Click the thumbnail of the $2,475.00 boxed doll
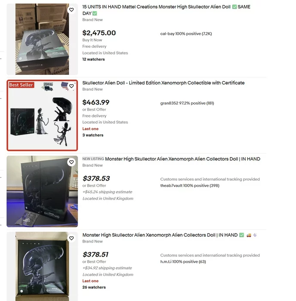 [42, 39]
